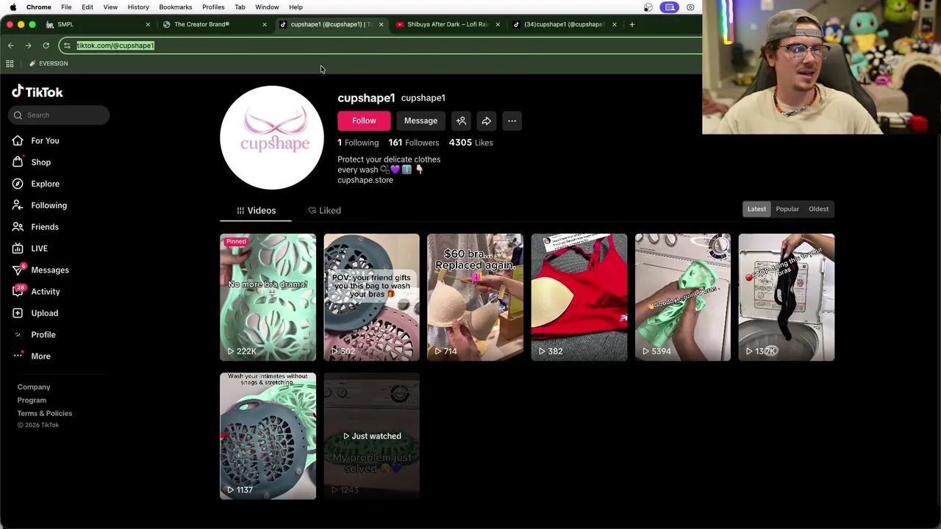The image size is (941, 529).
Task: Open video with 5394 views
Action: click(683, 298)
